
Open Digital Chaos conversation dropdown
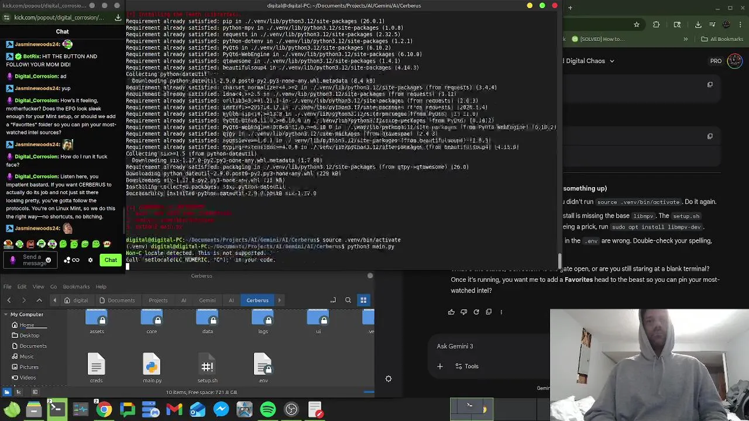pos(612,61)
